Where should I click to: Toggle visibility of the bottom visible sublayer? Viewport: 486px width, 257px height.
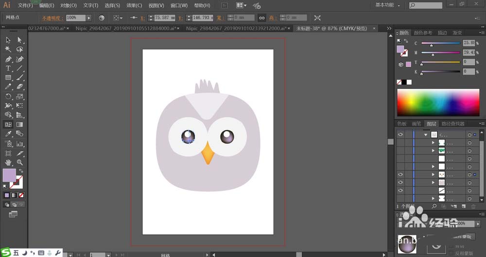click(x=400, y=191)
